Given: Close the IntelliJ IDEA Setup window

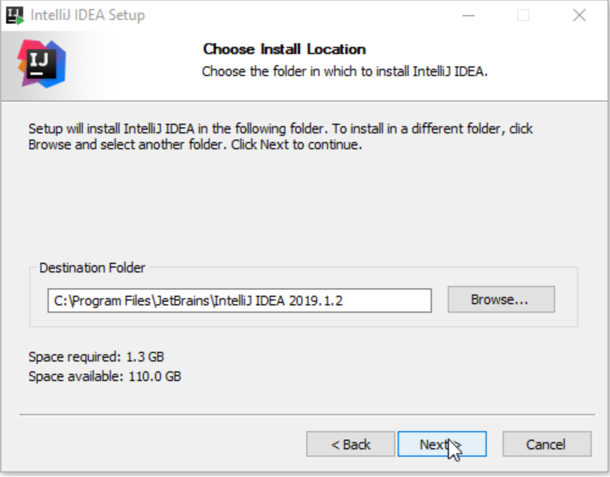Looking at the screenshot, I should coord(579,16).
